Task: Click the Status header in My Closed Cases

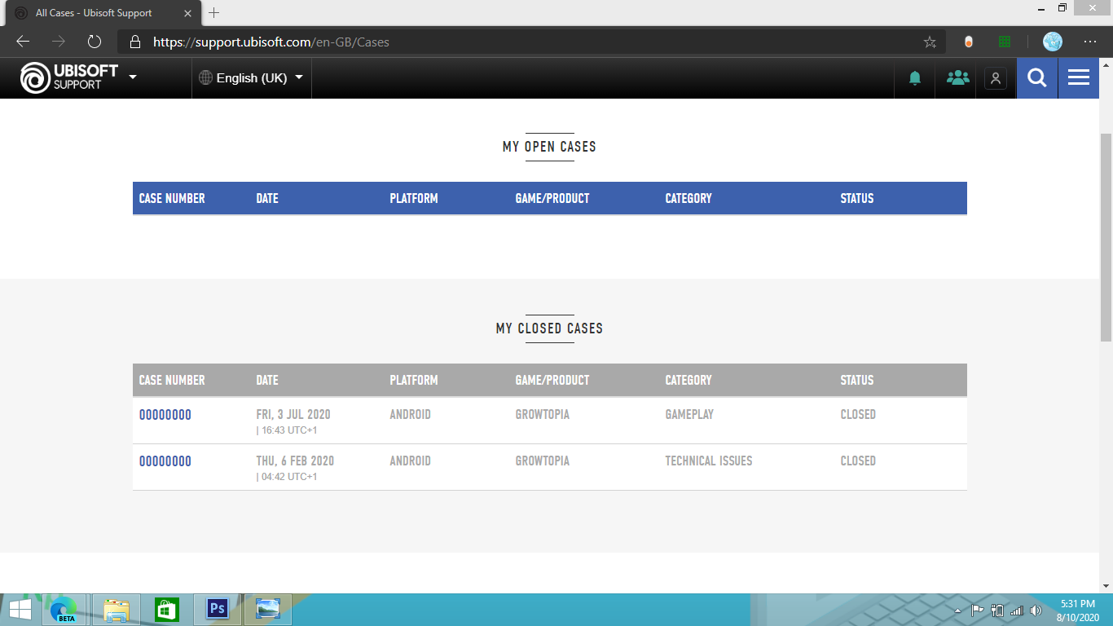Action: click(x=857, y=381)
